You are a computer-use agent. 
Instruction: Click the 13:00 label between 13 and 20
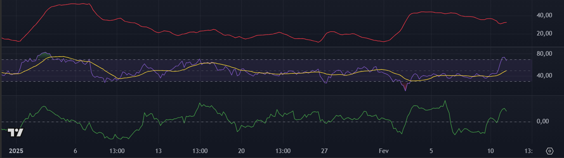click(x=200, y=151)
